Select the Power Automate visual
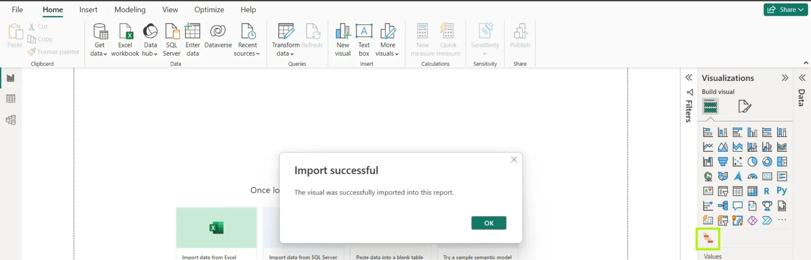The height and width of the screenshot is (260, 811). tap(767, 221)
